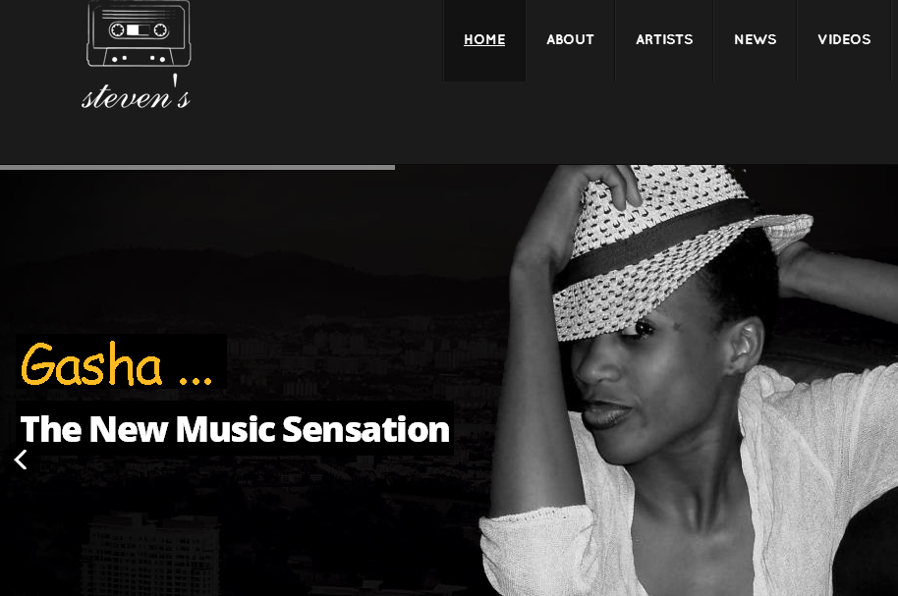The height and width of the screenshot is (596, 898).
Task: Click the steven's script logo text
Action: [x=136, y=94]
